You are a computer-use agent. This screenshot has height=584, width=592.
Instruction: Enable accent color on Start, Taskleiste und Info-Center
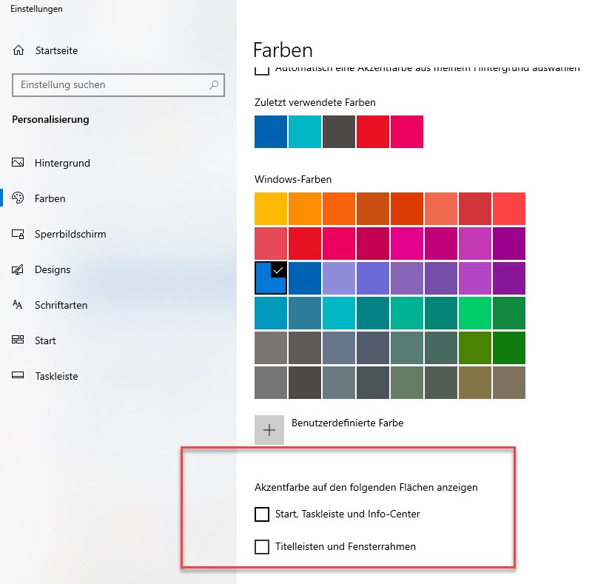tap(262, 514)
